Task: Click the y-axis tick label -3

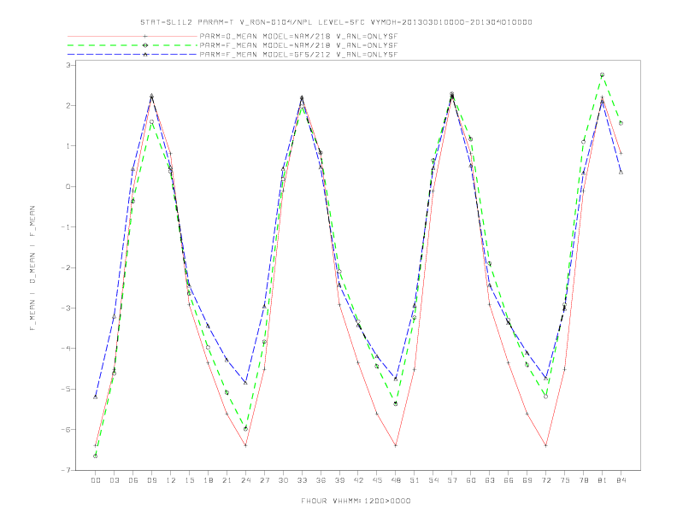Action: tap(66, 309)
